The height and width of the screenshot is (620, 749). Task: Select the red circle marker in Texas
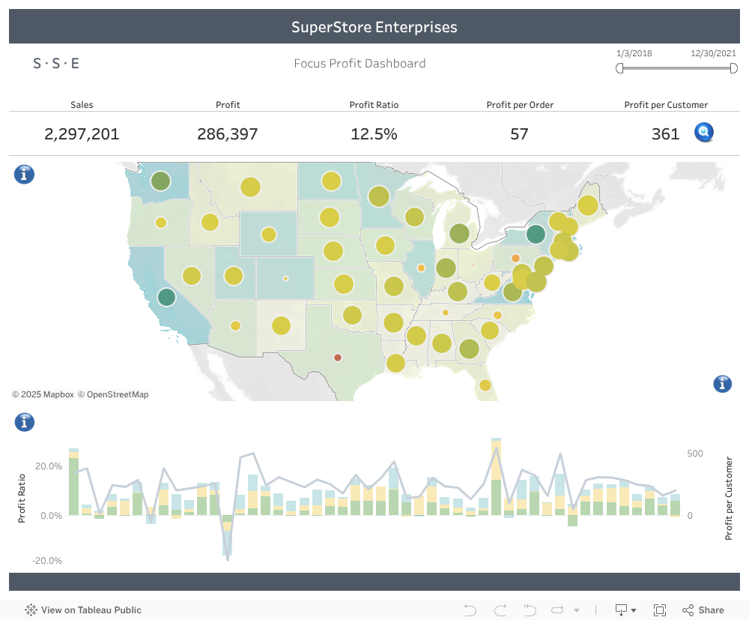338,358
